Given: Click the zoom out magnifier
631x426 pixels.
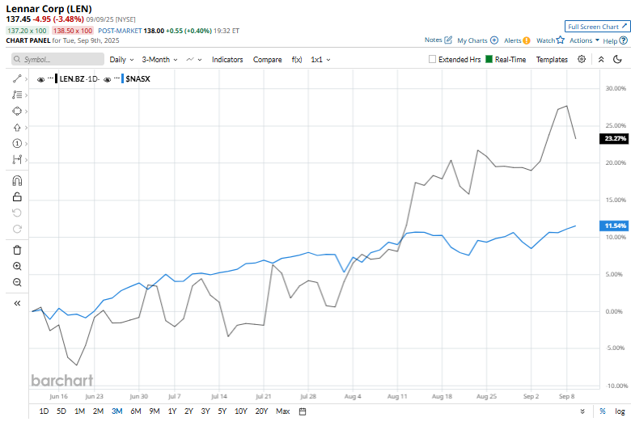Looking at the screenshot, I should coord(17,282).
